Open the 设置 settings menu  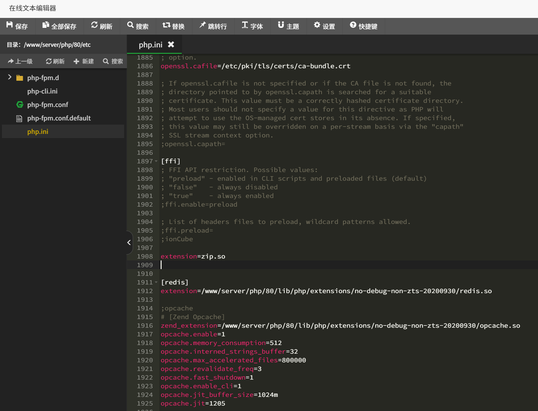tap(324, 26)
